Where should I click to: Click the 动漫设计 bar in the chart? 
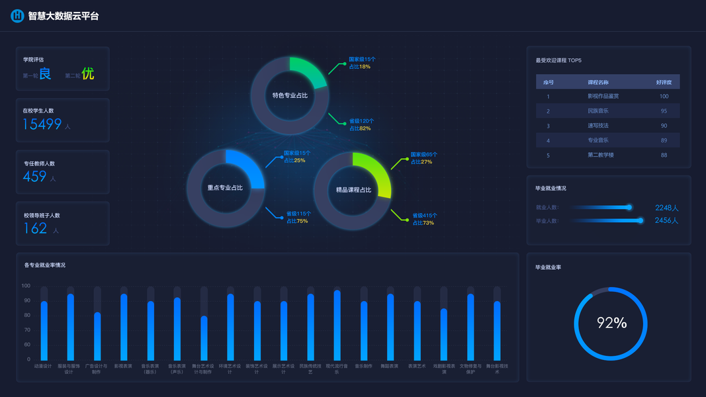coord(44,331)
